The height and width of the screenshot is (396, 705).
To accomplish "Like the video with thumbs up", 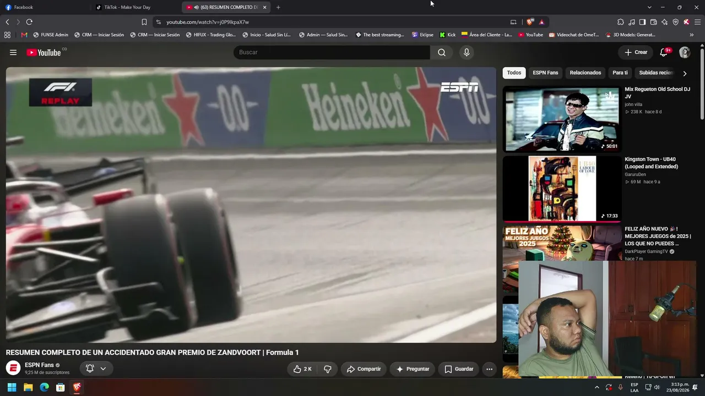I will (302, 369).
